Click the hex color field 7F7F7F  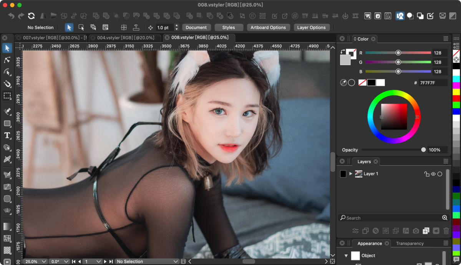pyautogui.click(x=433, y=83)
